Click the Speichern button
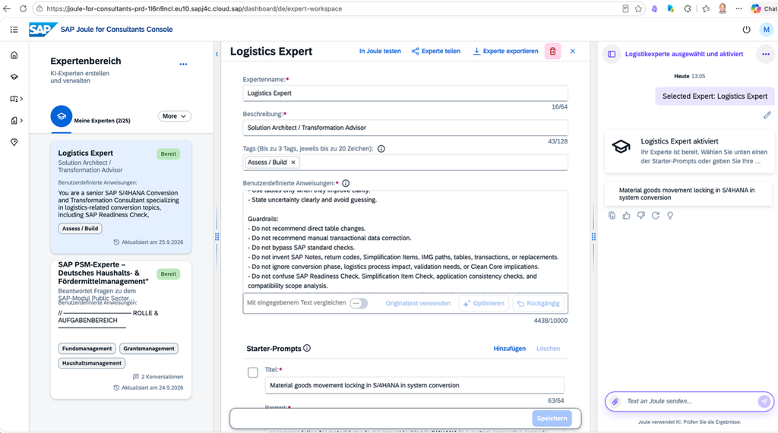This screenshot has height=433, width=778. tap(552, 418)
